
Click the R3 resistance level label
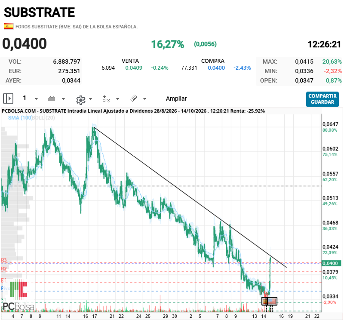click(4, 260)
